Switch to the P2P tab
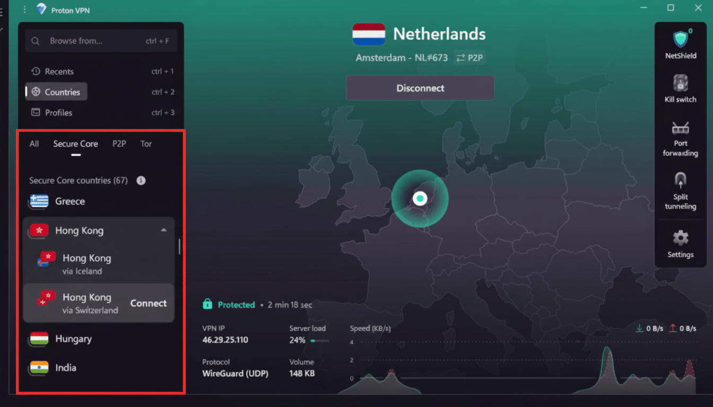The width and height of the screenshot is (713, 407). tap(119, 144)
